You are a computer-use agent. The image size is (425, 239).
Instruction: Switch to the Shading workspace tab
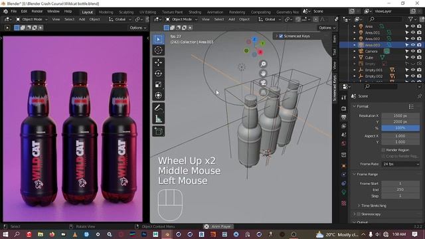click(x=195, y=12)
